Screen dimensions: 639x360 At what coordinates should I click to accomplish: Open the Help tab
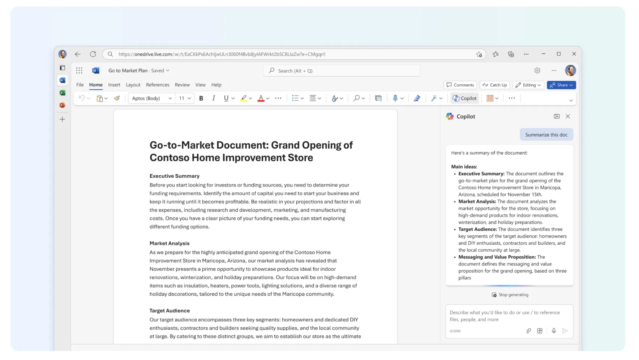click(x=216, y=85)
